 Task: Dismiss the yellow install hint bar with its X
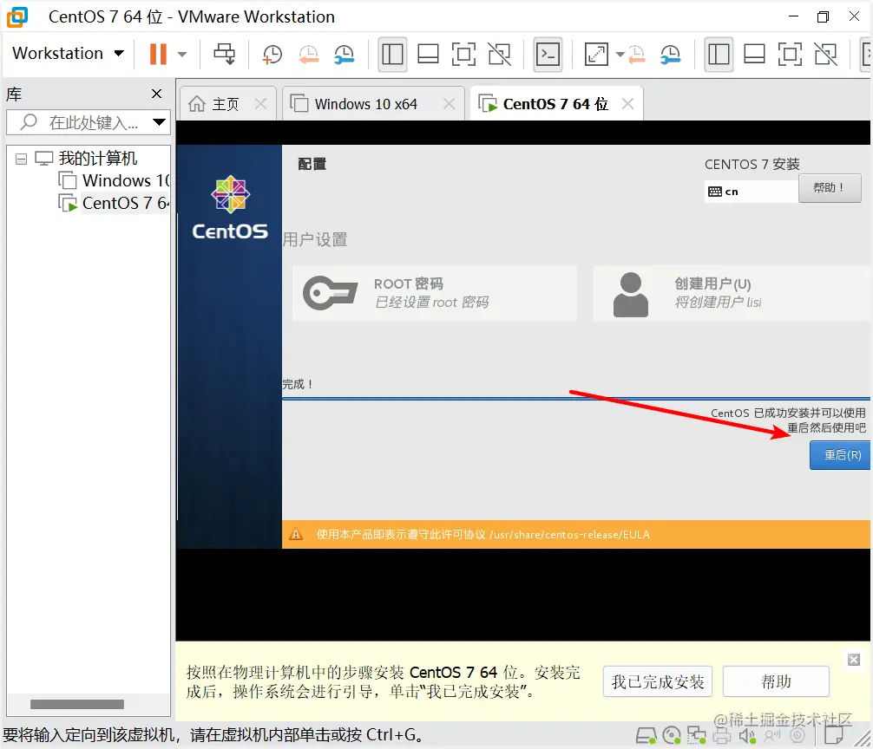pos(854,660)
